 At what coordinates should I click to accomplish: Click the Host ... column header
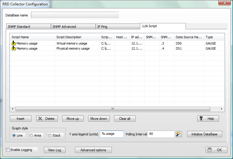122,37
